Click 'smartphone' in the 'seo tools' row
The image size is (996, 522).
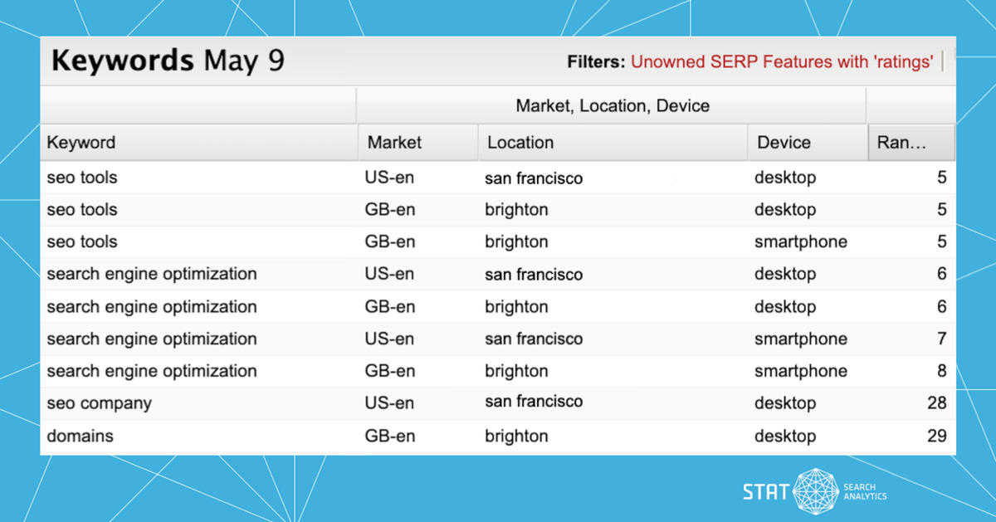[x=800, y=242]
